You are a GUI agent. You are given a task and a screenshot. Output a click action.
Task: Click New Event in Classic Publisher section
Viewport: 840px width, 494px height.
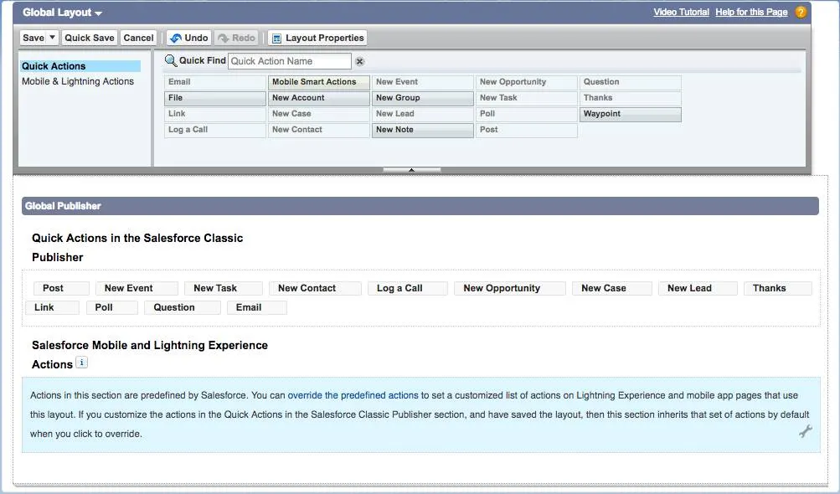click(137, 288)
